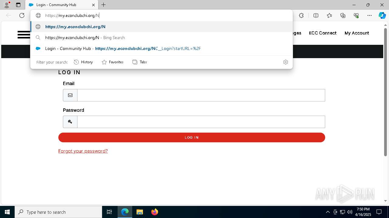Image resolution: width=389 pixels, height=218 pixels.
Task: Select the https://my.econclubchi.org/N suggestion
Action: click(162, 27)
